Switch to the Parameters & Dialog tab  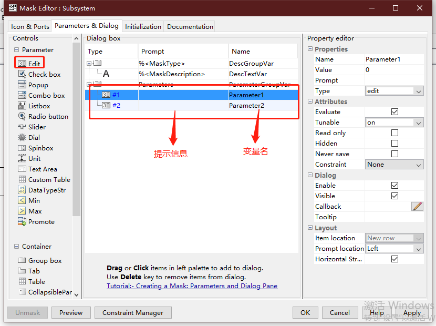87,26
